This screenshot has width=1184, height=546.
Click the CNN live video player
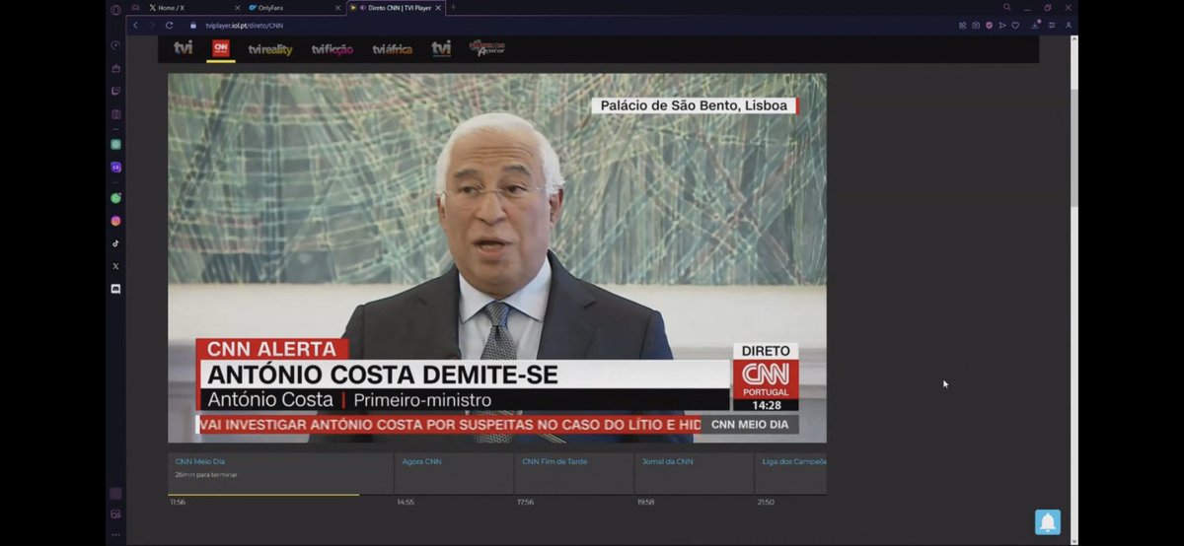[497, 258]
